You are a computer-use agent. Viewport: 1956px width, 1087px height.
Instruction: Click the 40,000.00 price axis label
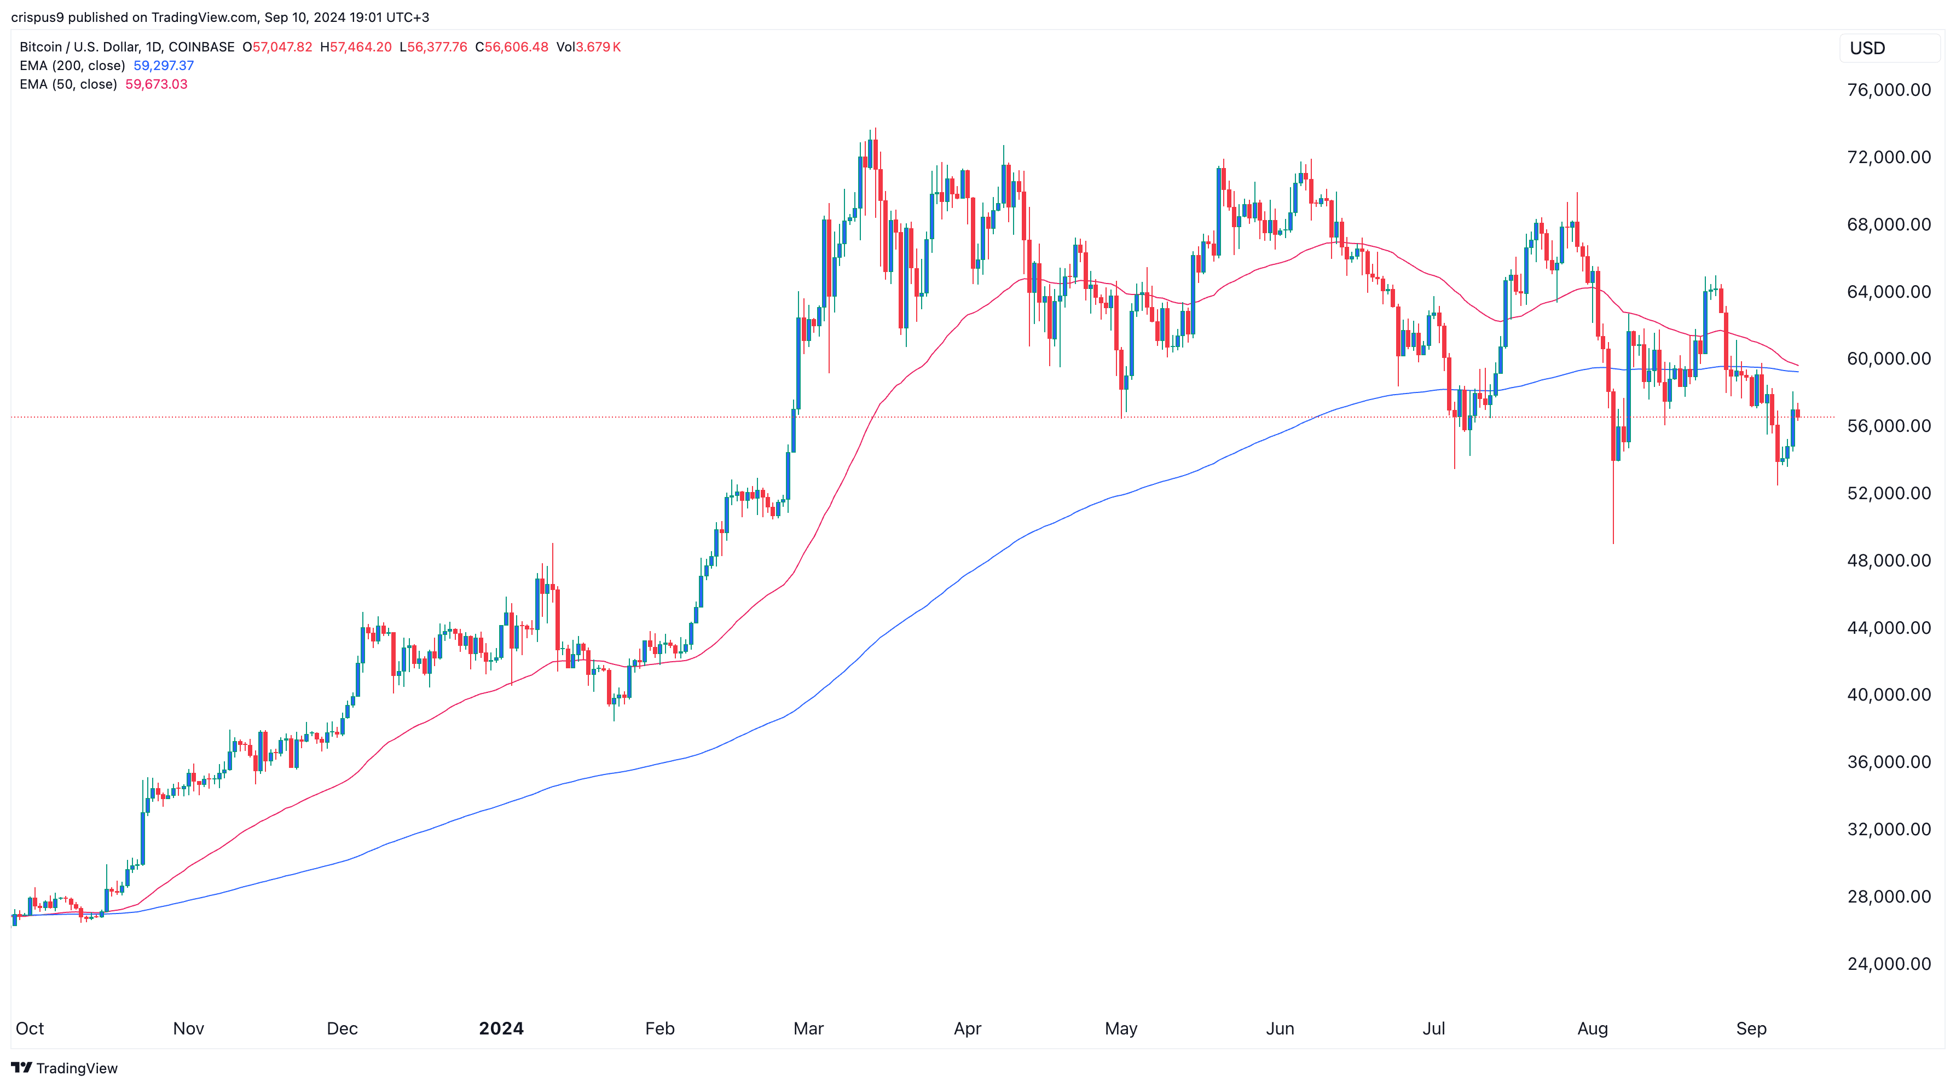1889,694
